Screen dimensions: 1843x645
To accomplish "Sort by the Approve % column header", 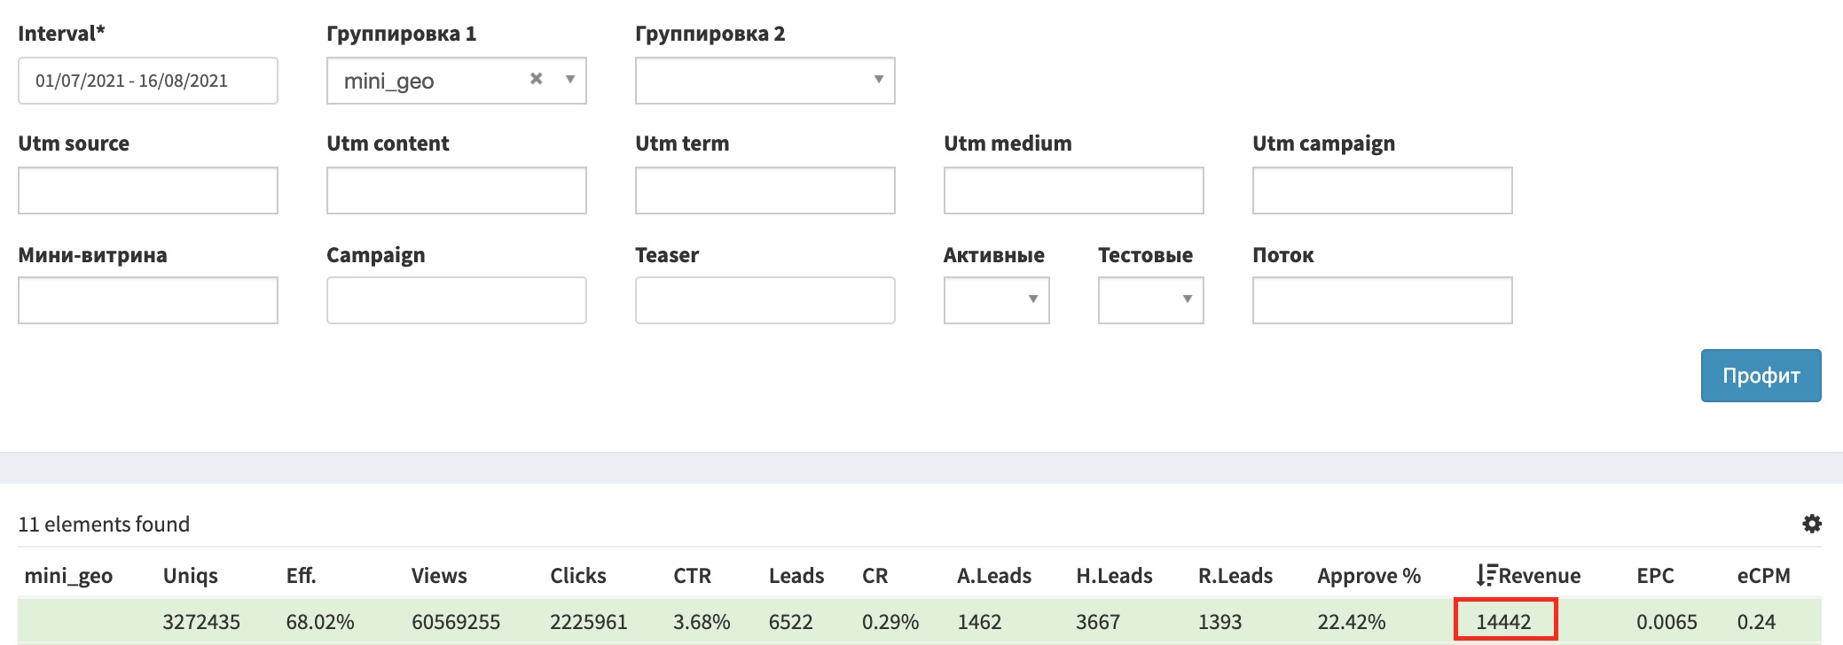I will click(1369, 576).
